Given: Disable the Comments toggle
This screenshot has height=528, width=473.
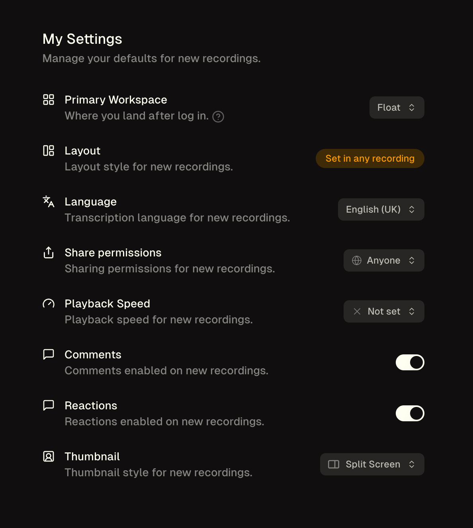Looking at the screenshot, I should tap(410, 362).
